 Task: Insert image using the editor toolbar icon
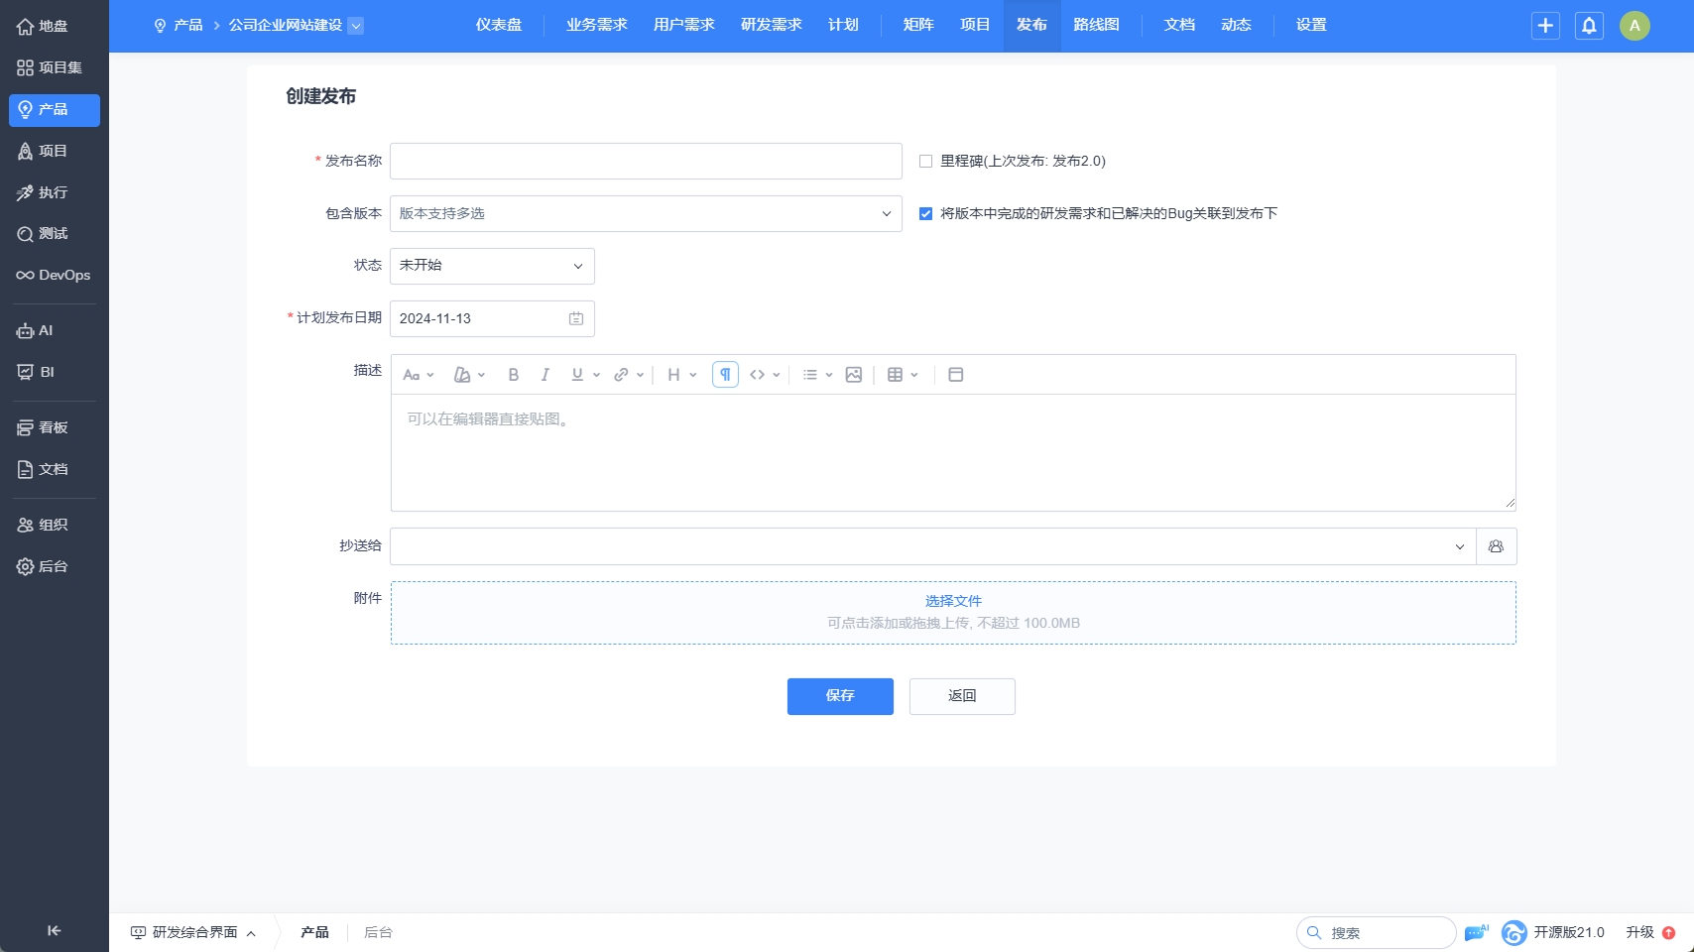(x=853, y=375)
